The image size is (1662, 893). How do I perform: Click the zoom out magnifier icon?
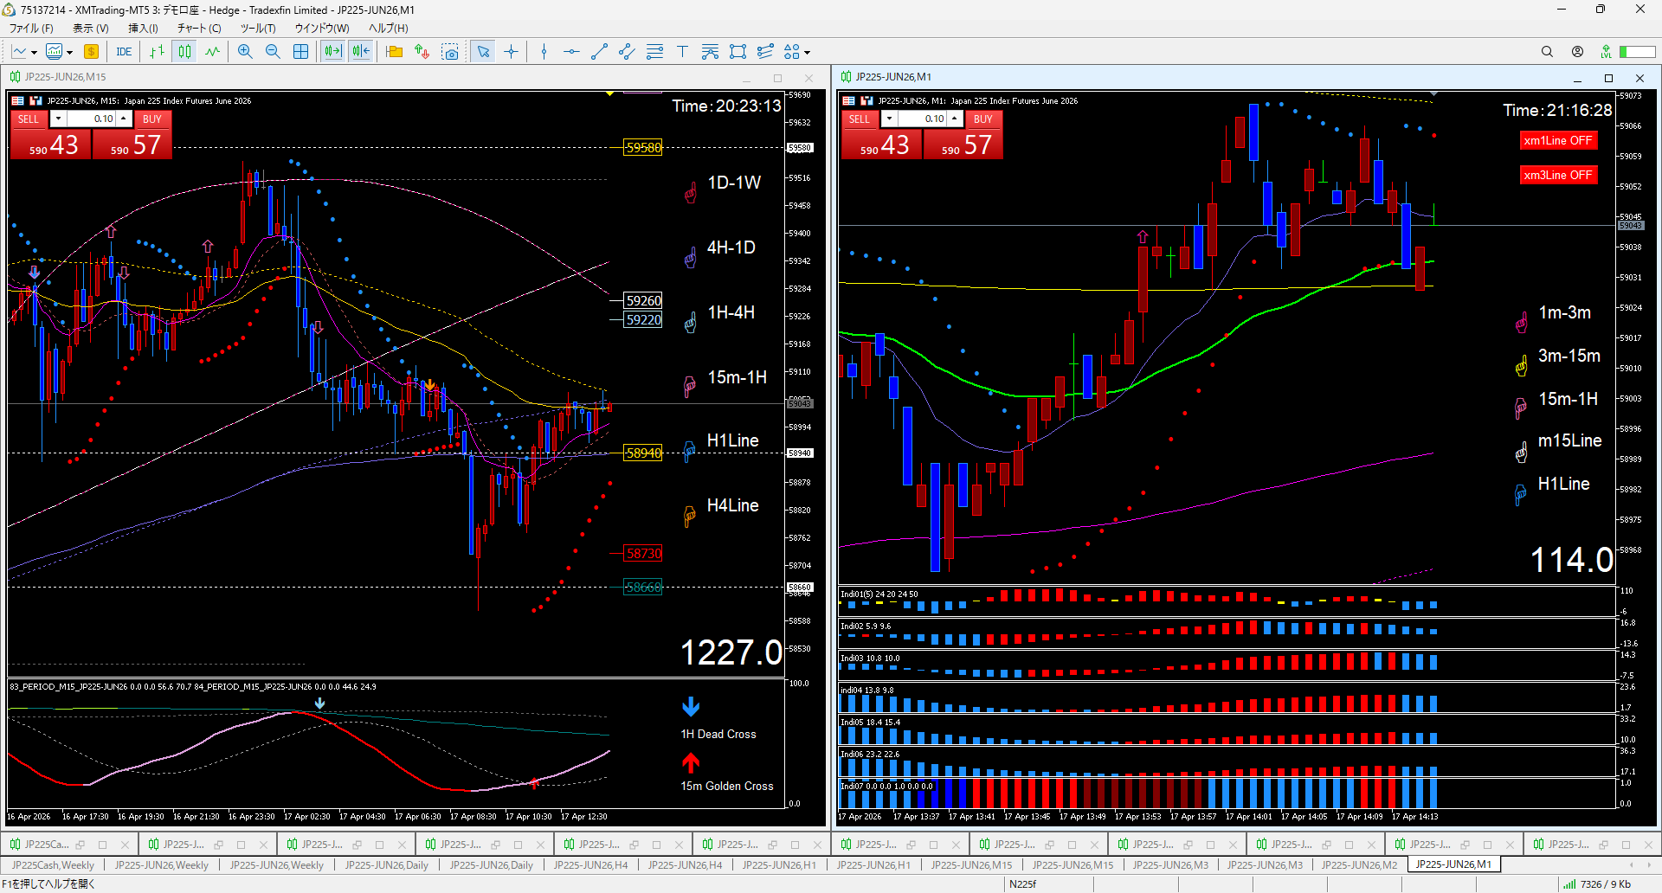tap(273, 52)
